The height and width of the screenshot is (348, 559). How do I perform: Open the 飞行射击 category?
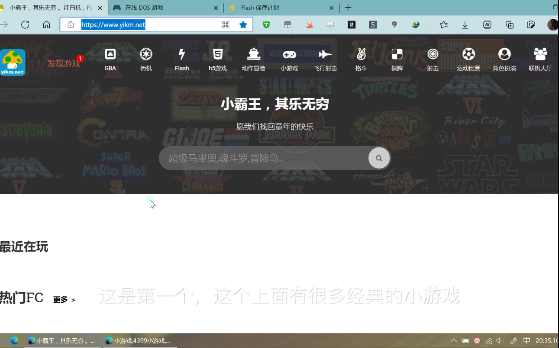coord(325,60)
